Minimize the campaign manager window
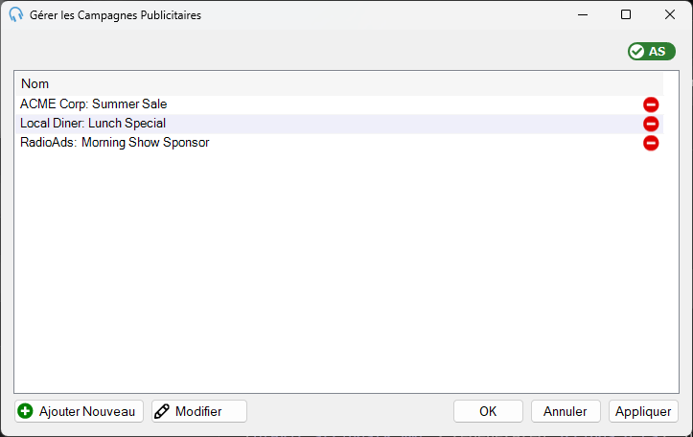The width and height of the screenshot is (693, 437). pos(583,14)
